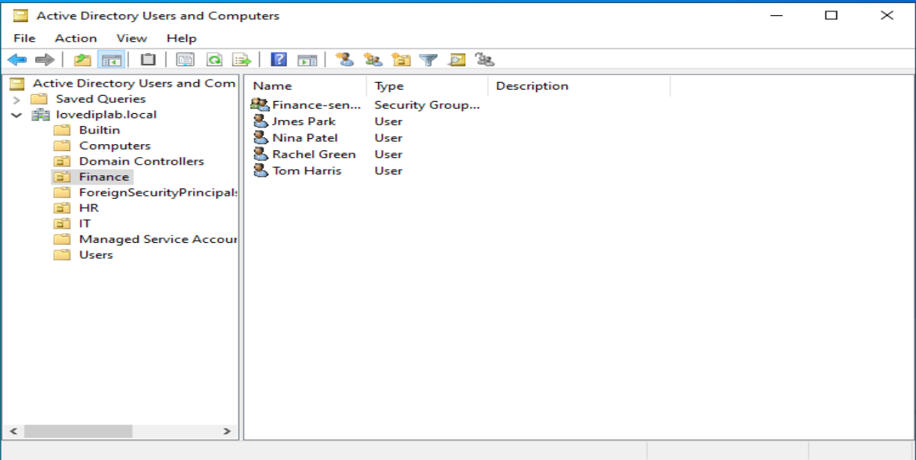Click the Refresh toolbar icon
916x460 pixels.
[x=215, y=60]
